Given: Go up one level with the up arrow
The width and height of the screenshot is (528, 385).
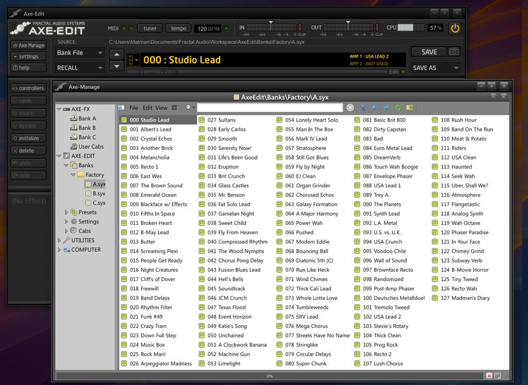Looking at the screenshot, I should point(364,108).
